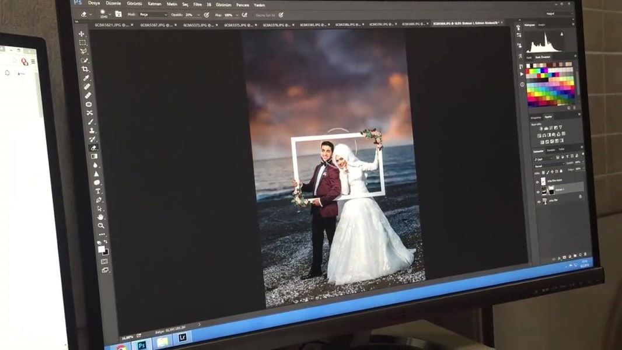Open the Dosya menu

click(x=94, y=3)
